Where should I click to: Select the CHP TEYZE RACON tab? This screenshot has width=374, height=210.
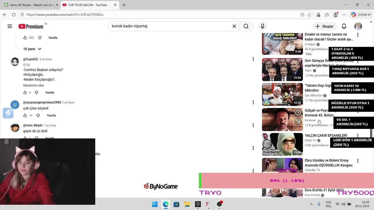pos(87,5)
